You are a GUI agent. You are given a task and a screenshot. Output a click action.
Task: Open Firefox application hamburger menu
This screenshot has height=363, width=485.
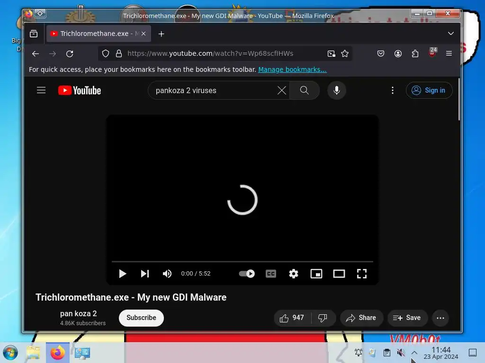pos(449,54)
